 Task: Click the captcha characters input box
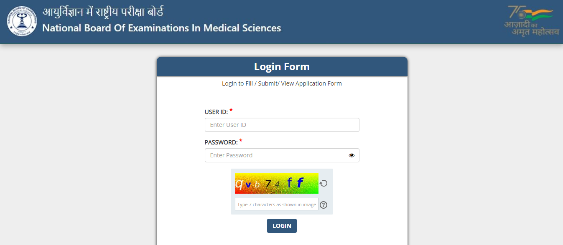pos(276,205)
